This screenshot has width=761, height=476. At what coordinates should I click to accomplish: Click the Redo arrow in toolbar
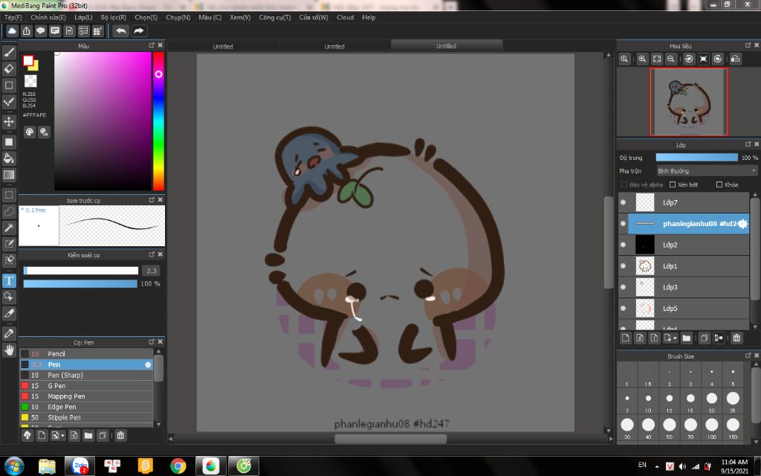coord(139,31)
